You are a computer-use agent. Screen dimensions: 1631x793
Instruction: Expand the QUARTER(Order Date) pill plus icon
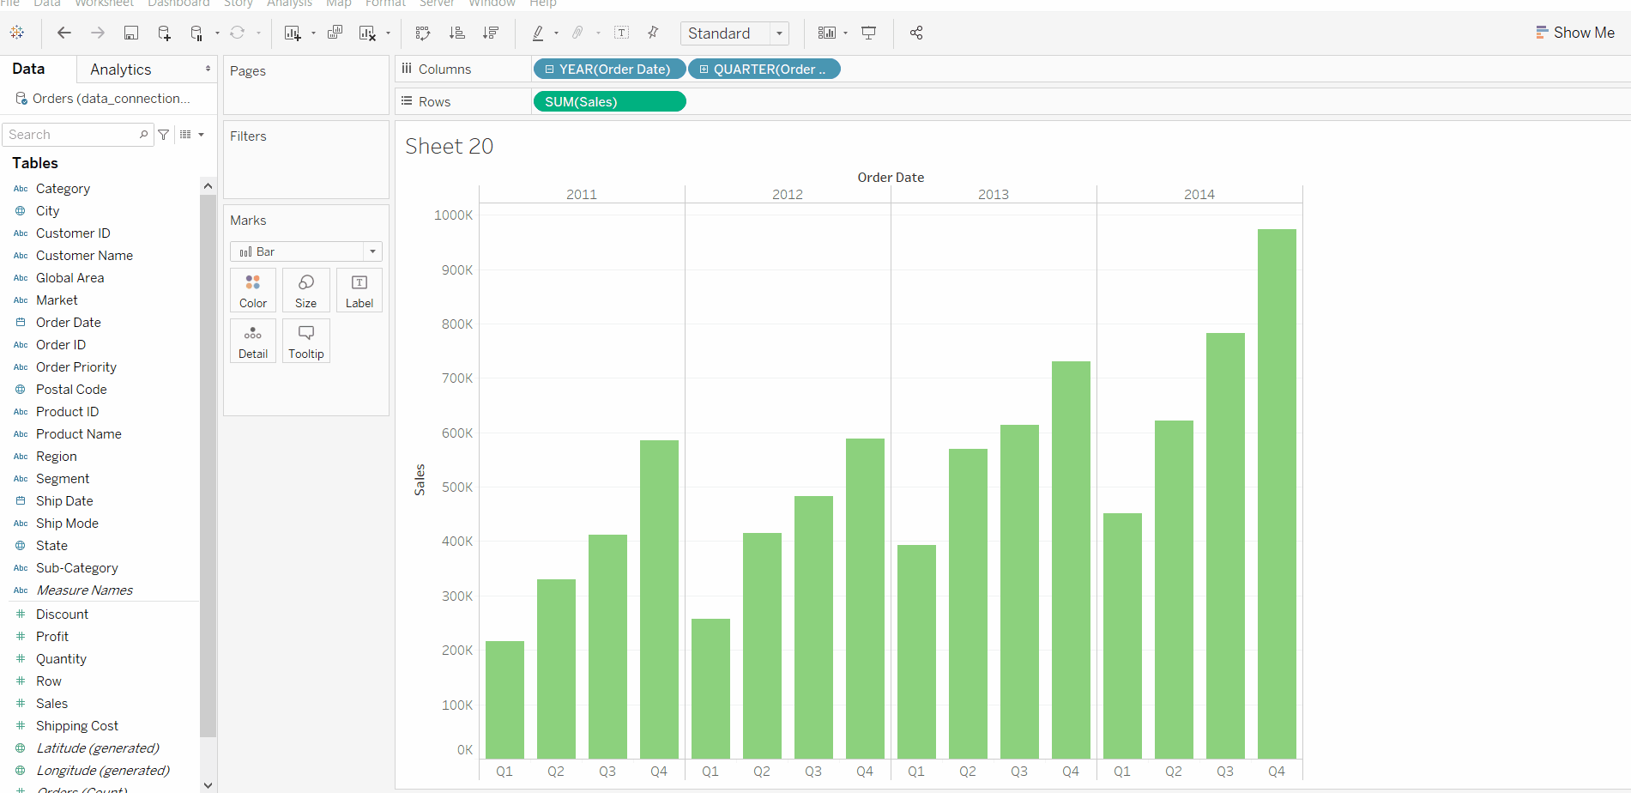tap(704, 70)
